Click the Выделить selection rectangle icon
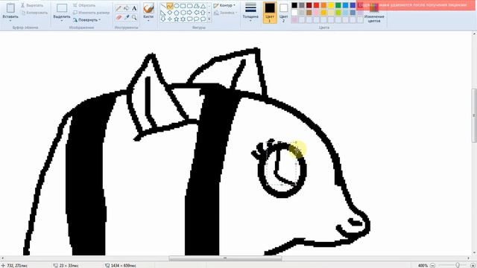This screenshot has width=477, height=268. [x=62, y=8]
